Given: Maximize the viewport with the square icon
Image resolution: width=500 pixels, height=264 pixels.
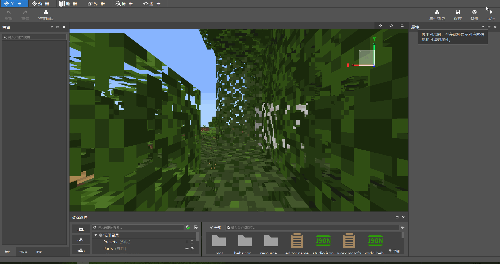Looking at the screenshot, I should [402, 25].
